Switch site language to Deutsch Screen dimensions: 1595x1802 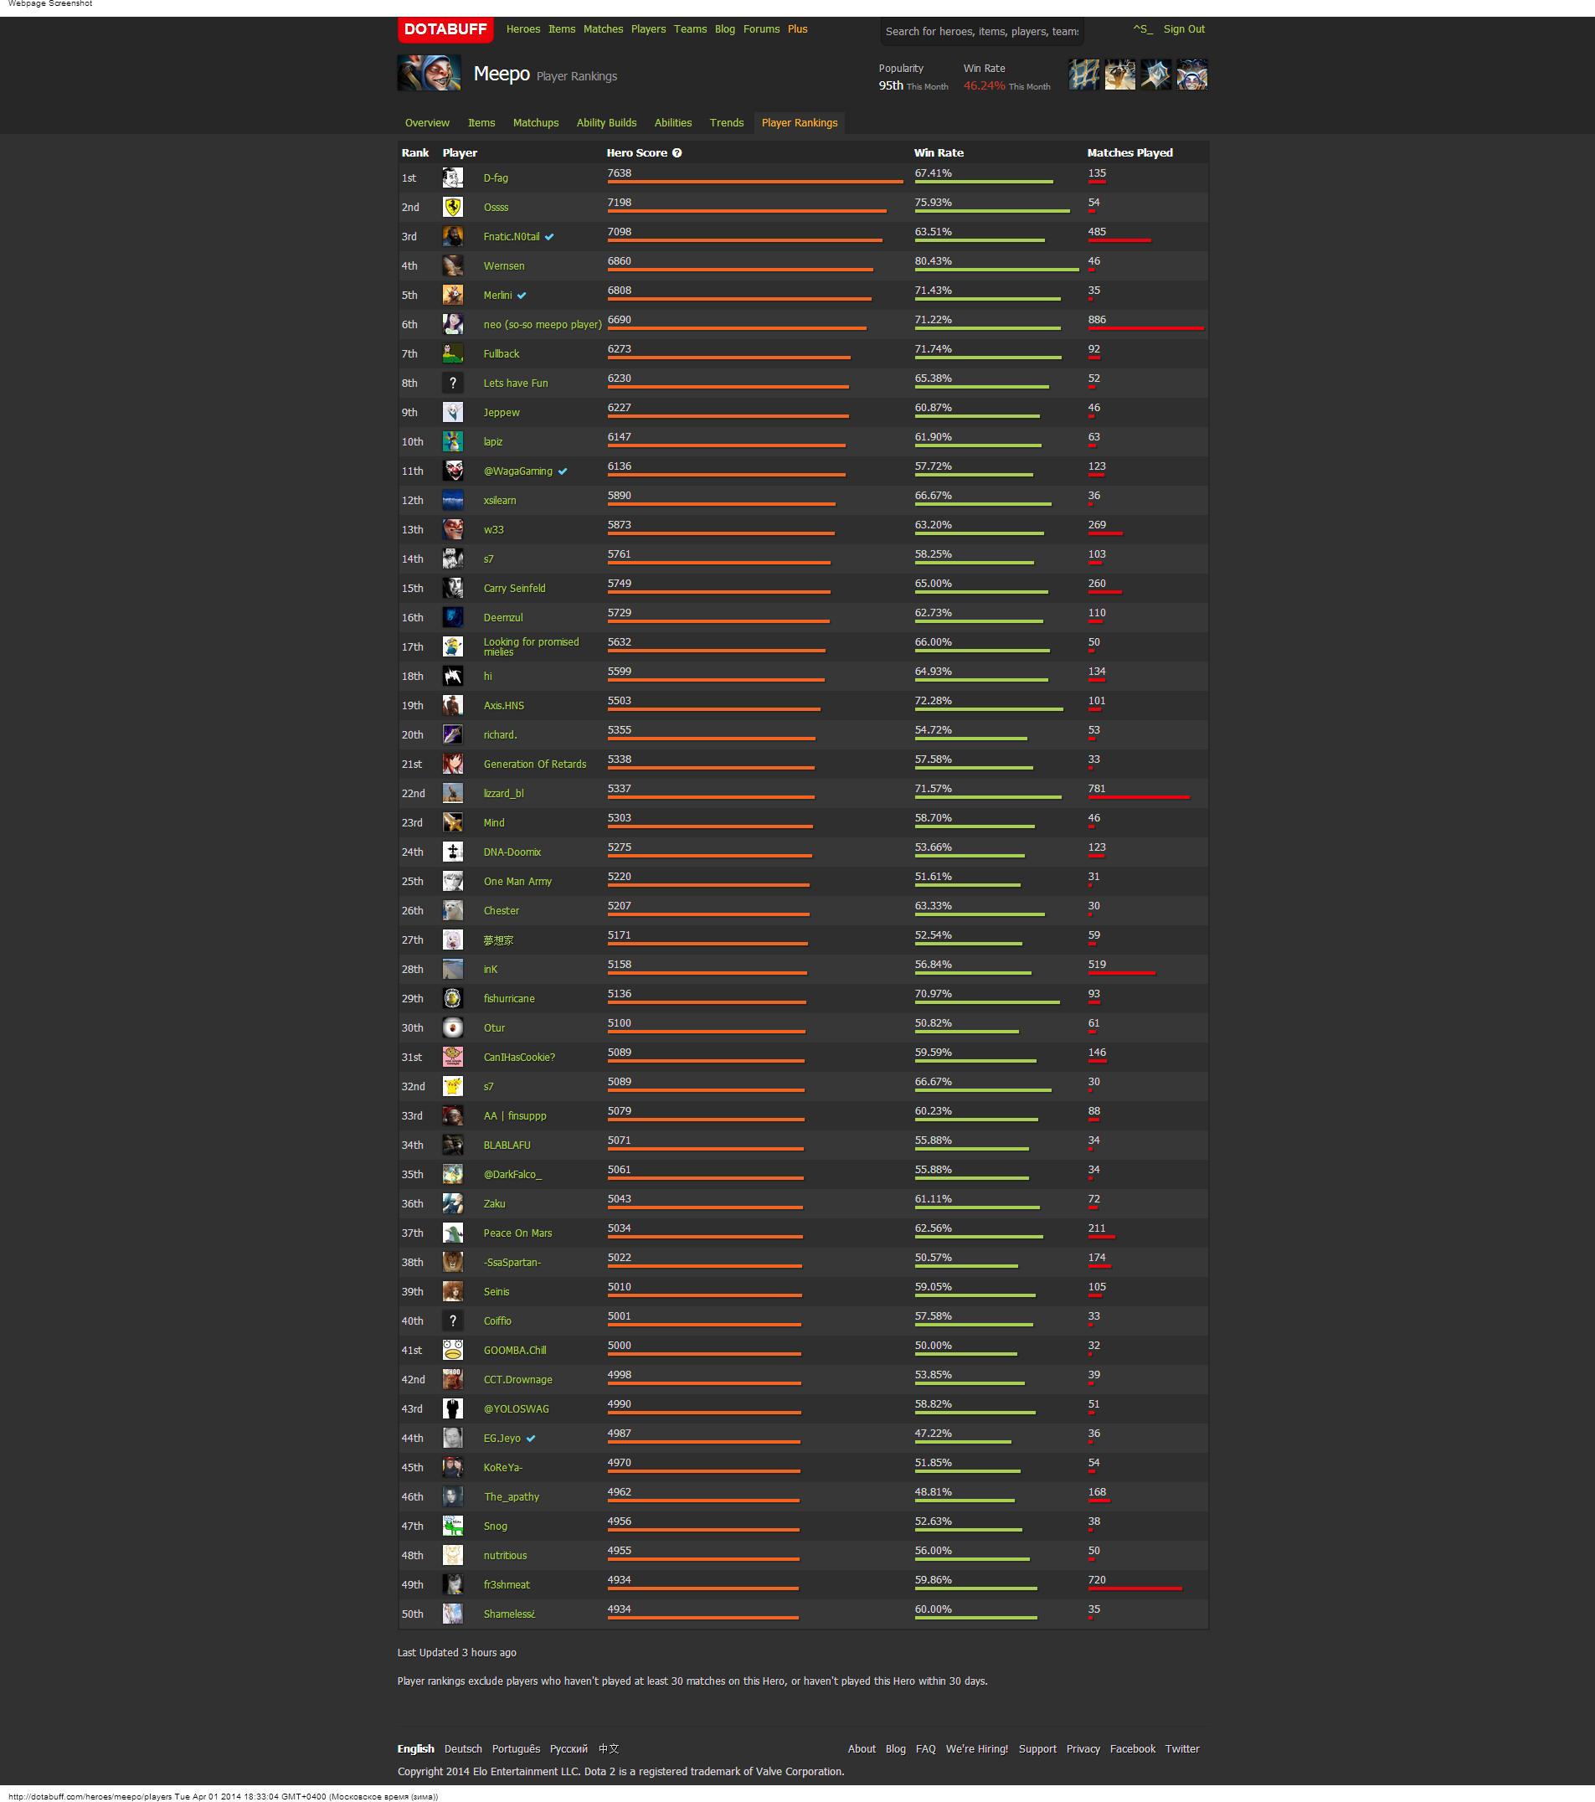click(x=463, y=1749)
